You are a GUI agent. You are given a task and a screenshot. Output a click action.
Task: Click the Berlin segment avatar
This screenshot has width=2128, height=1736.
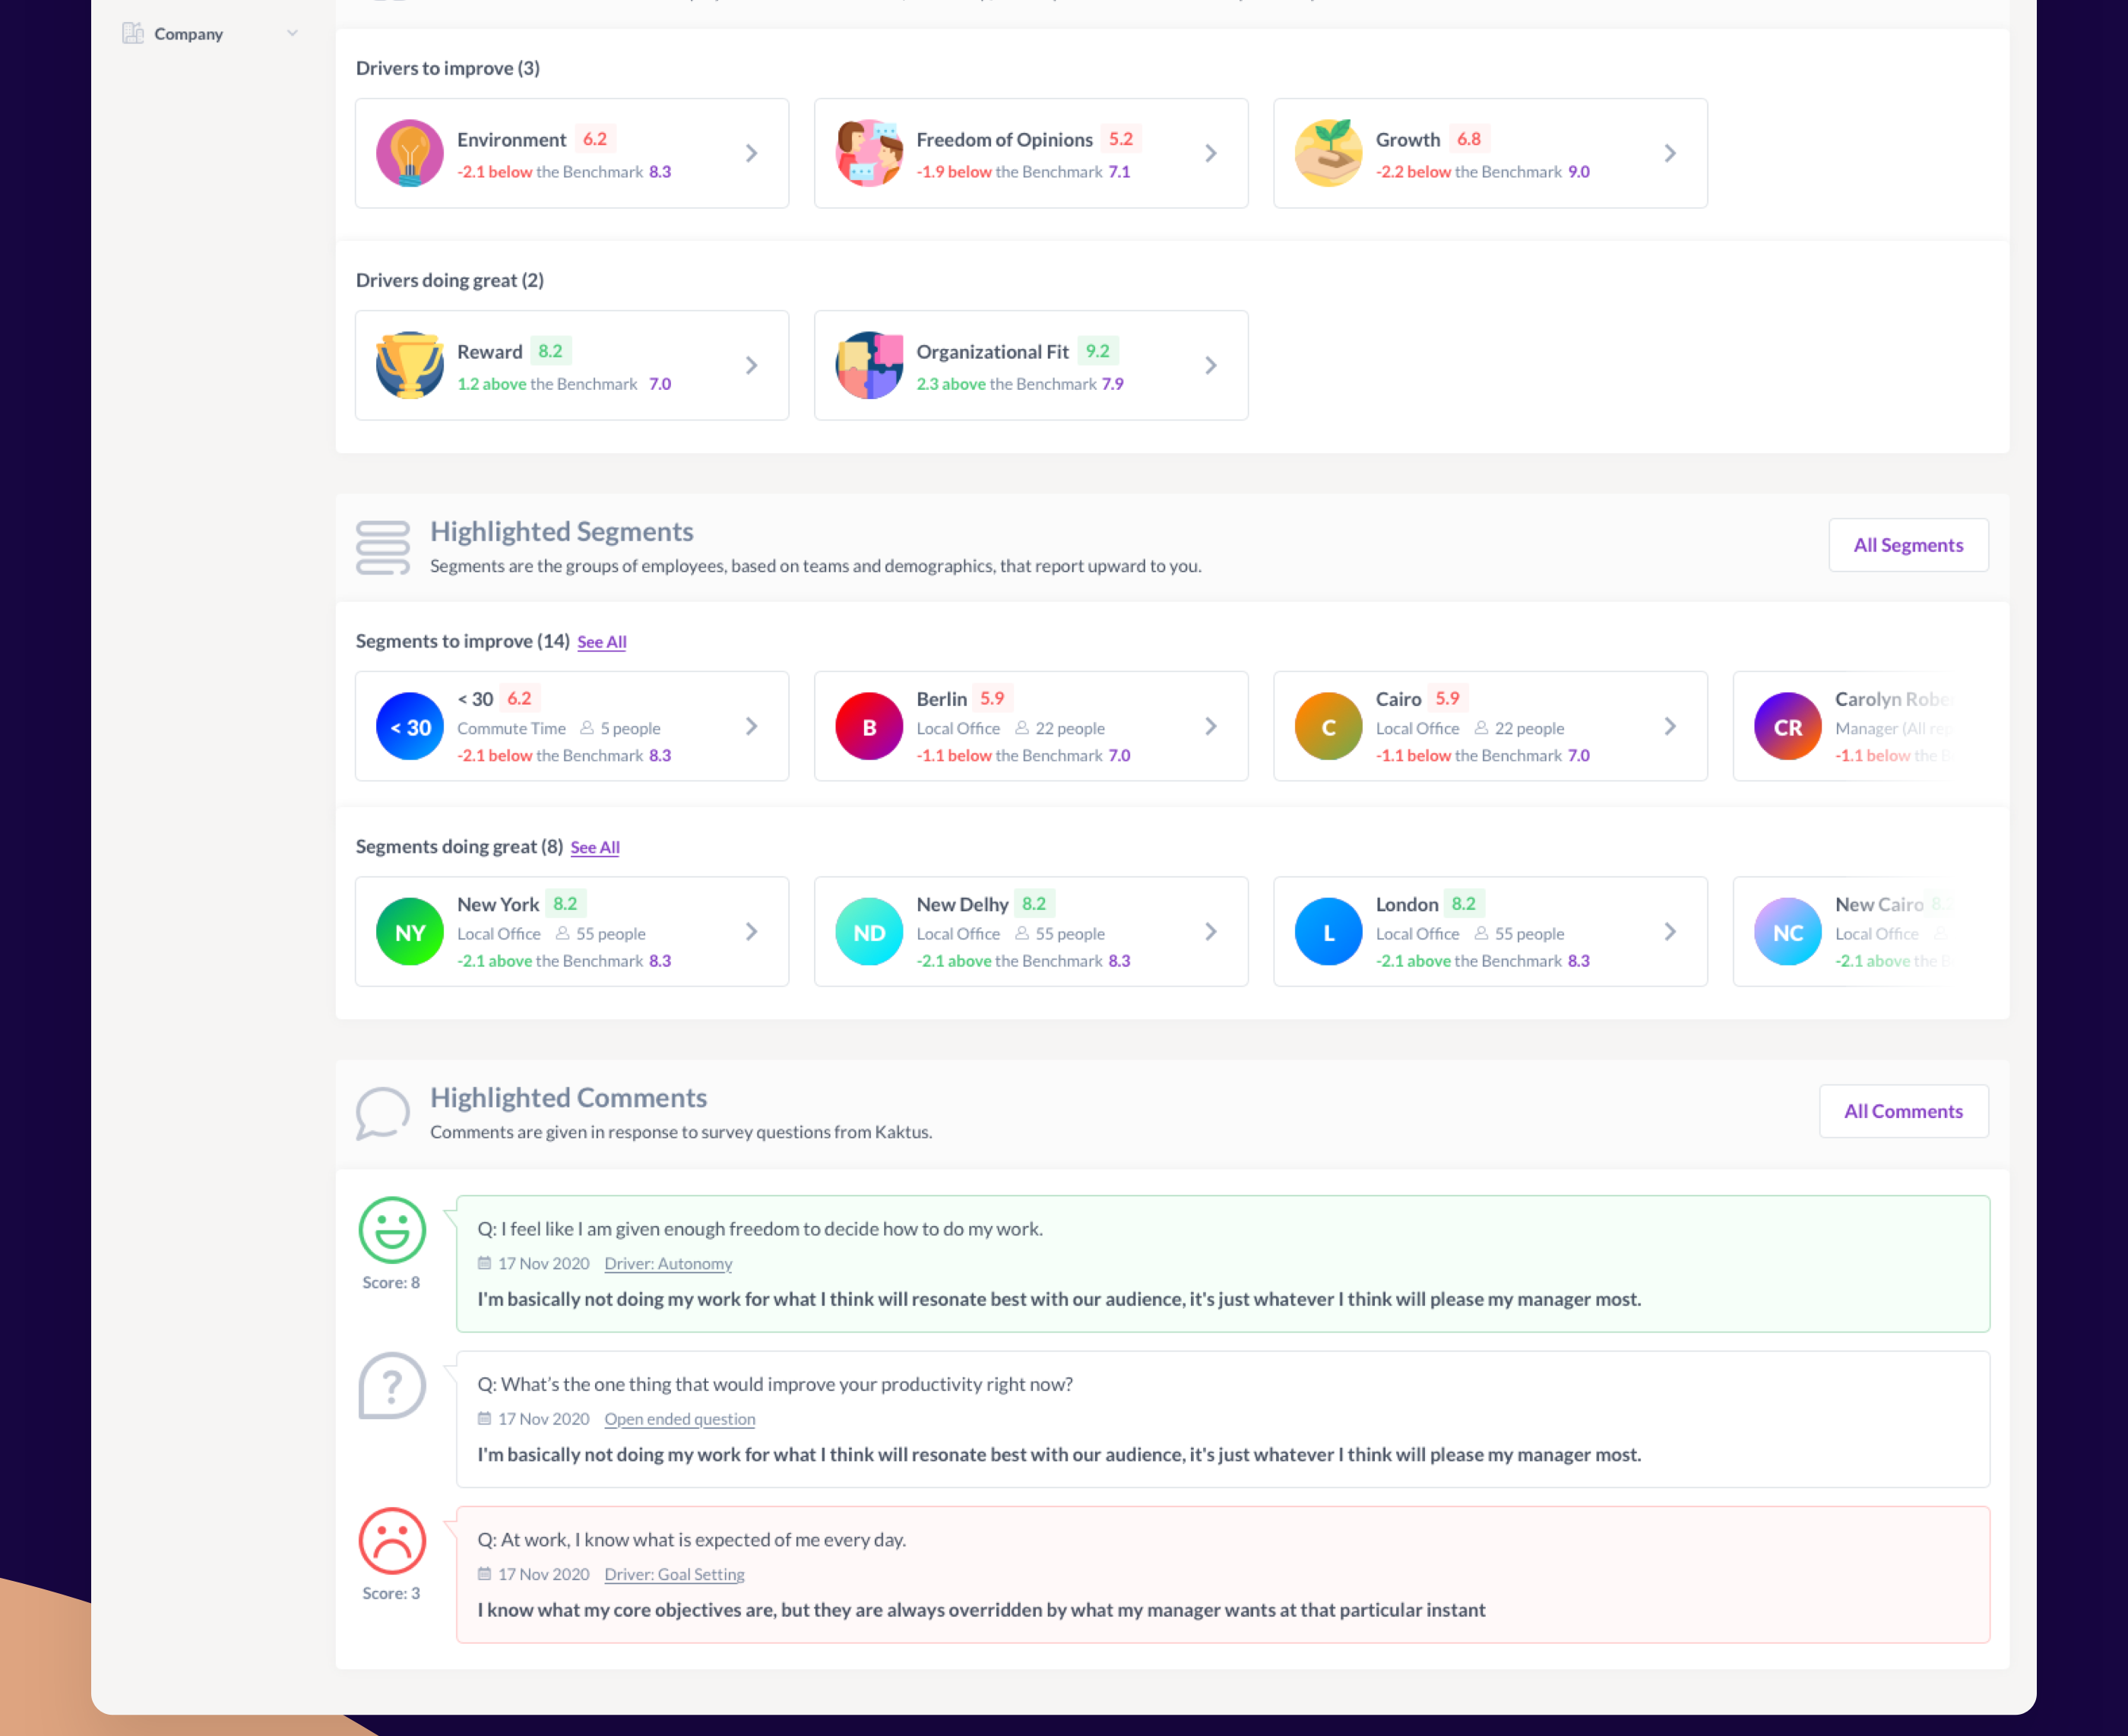[868, 727]
